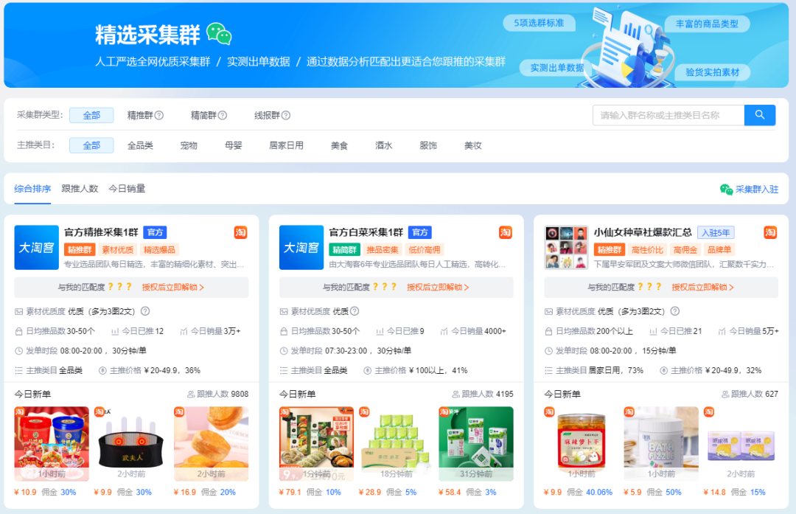This screenshot has width=796, height=514.
Task: Click 大淘客 logo of 官方白菜采集1群
Action: click(301, 247)
